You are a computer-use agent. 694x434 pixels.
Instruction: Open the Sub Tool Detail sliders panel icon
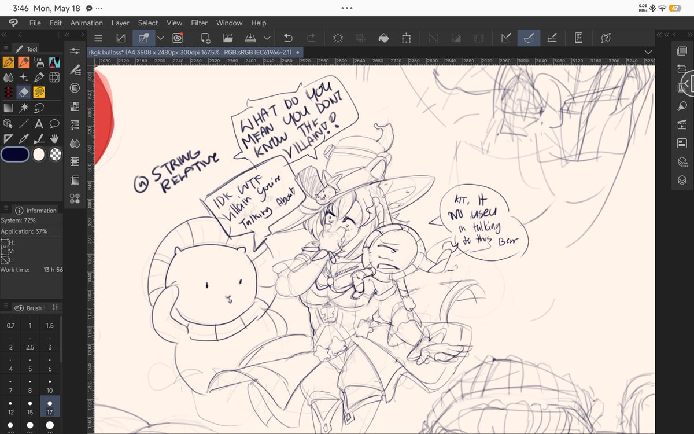click(x=75, y=52)
